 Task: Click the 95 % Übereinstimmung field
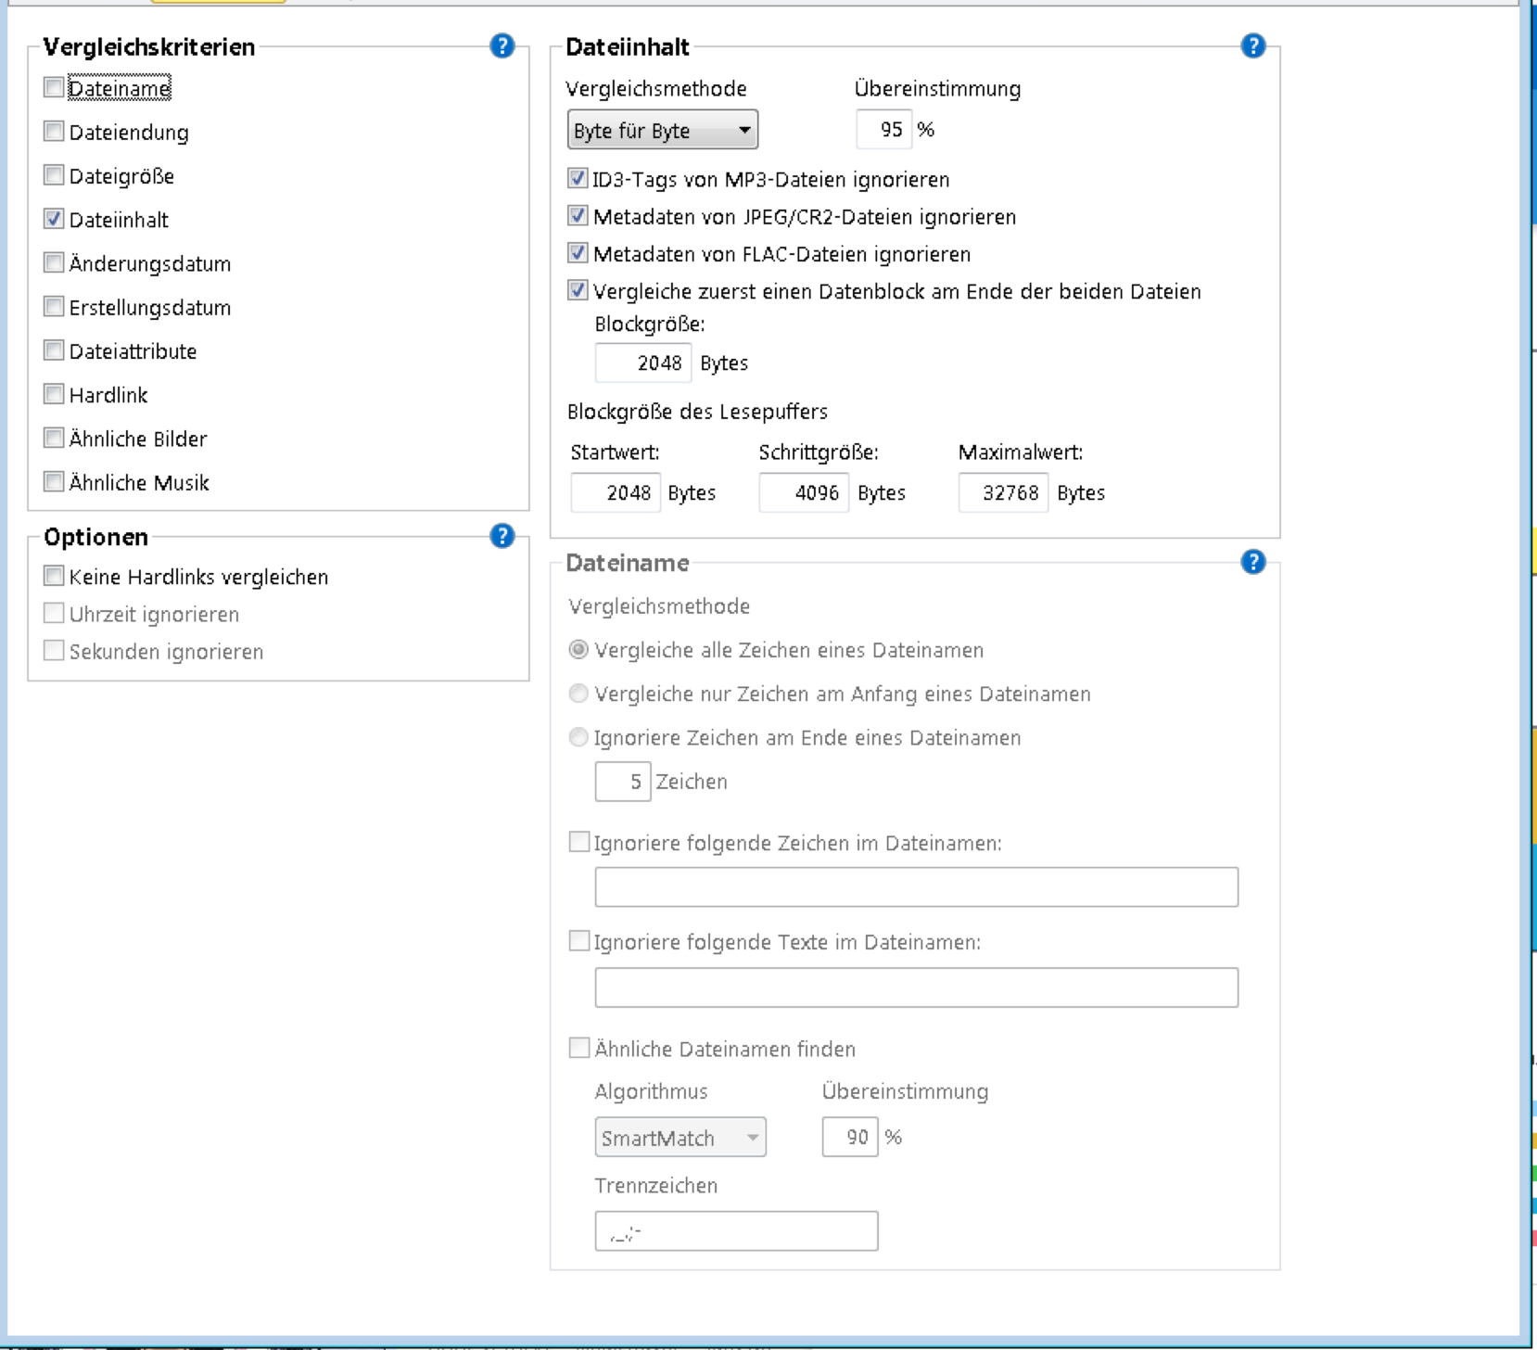[883, 130]
